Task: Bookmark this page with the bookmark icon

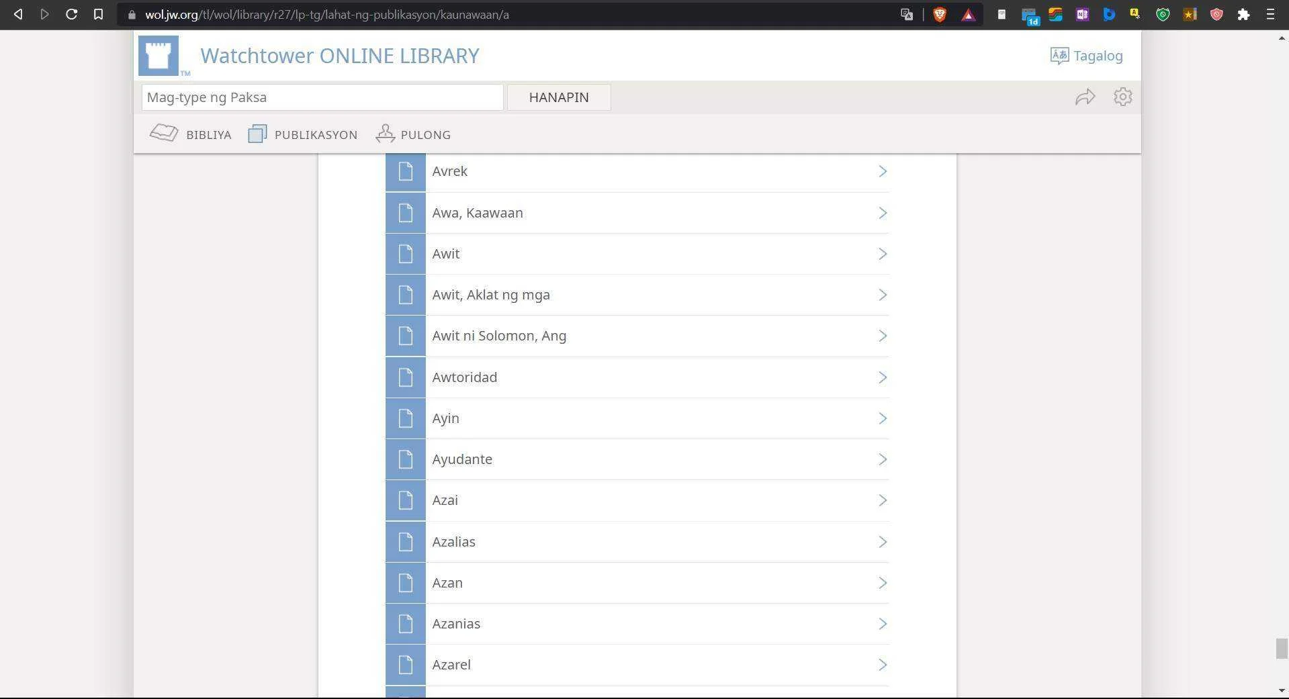Action: tap(98, 14)
